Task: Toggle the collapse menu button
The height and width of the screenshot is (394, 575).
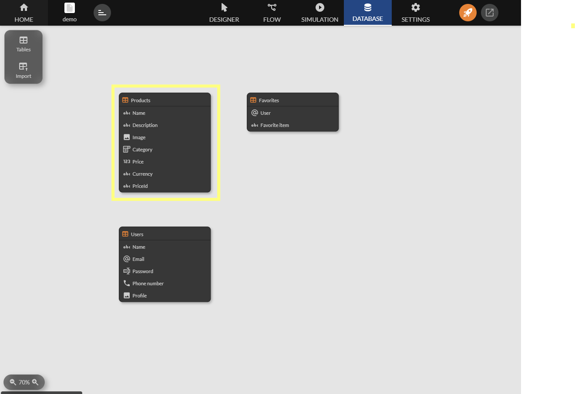Action: tap(102, 13)
